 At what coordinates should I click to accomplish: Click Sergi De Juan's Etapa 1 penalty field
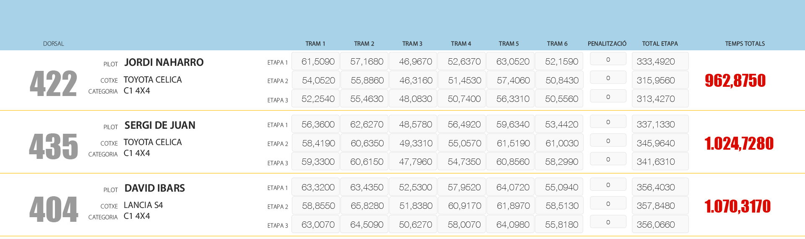(608, 122)
